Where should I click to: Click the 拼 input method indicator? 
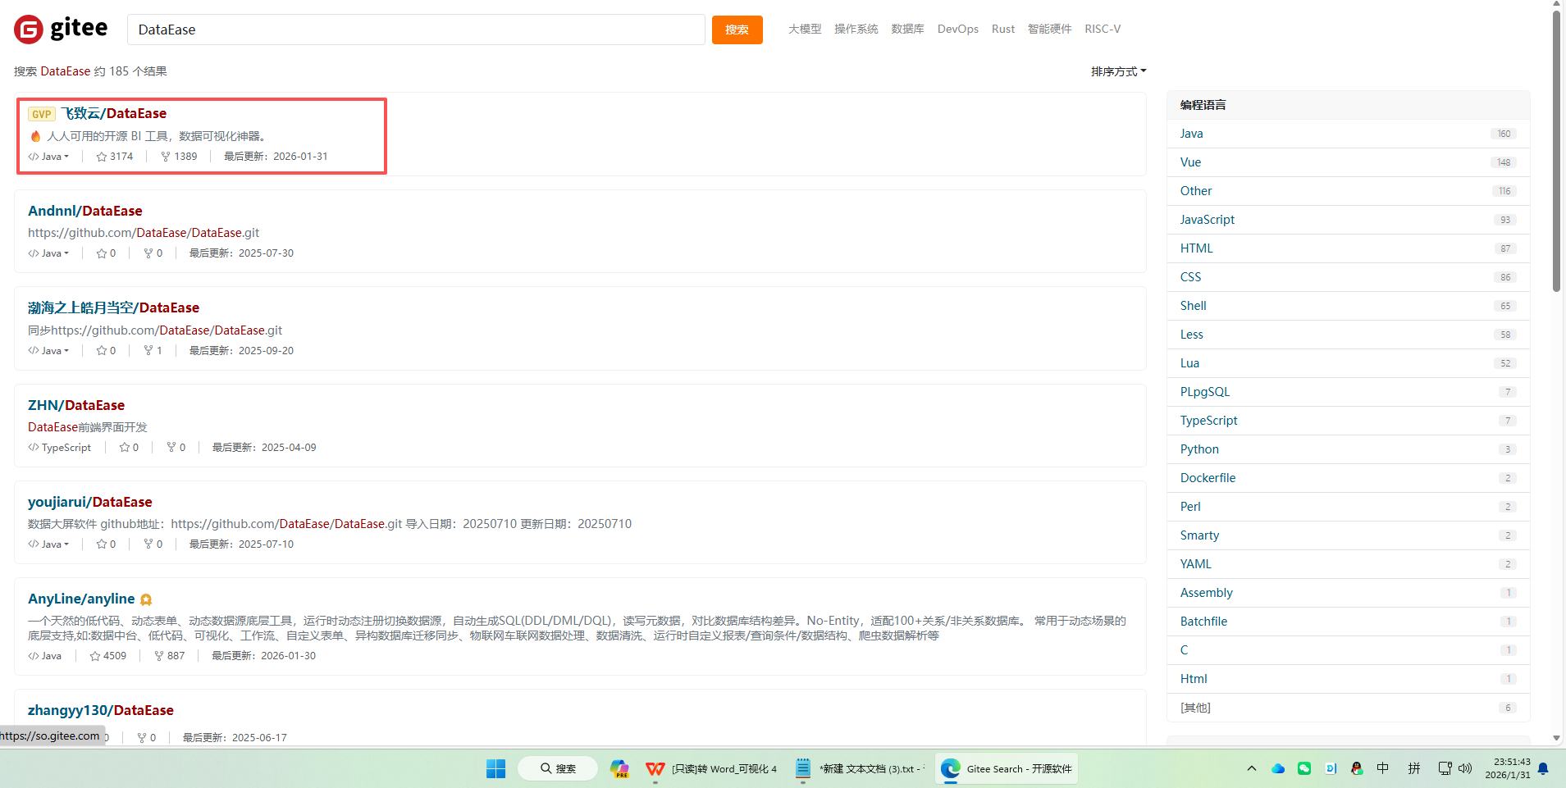pos(1413,768)
